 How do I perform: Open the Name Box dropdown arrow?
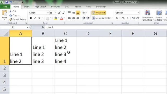tap(28, 27)
